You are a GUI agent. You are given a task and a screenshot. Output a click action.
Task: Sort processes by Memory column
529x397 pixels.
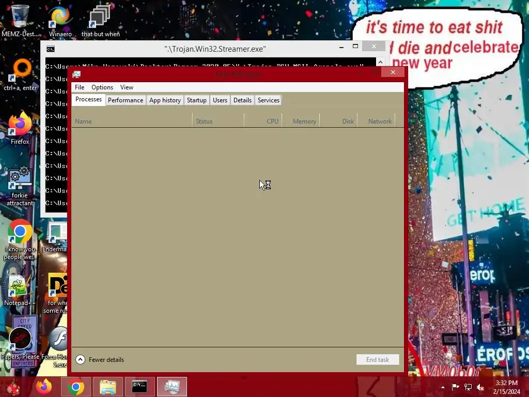(x=301, y=121)
